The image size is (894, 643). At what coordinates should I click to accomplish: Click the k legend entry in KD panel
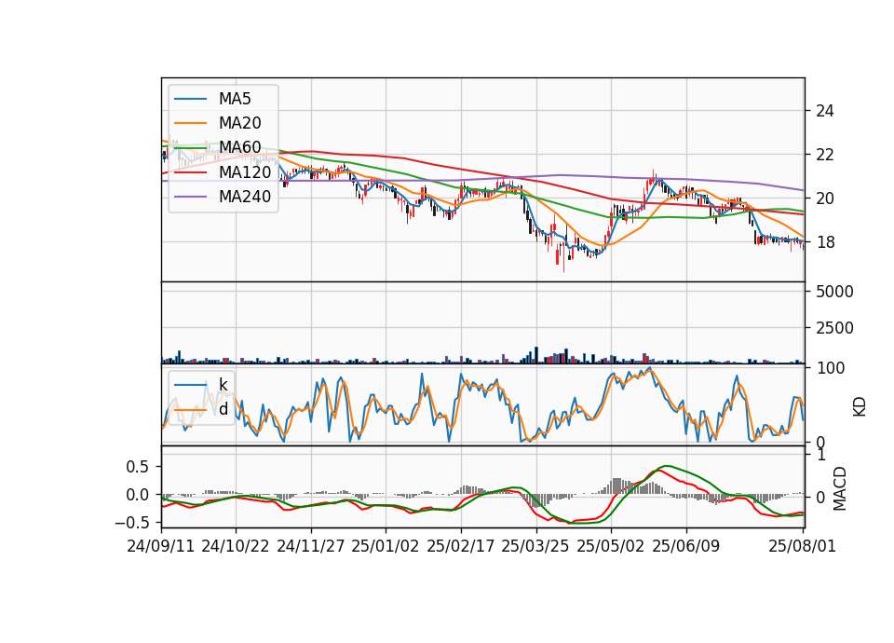click(223, 385)
